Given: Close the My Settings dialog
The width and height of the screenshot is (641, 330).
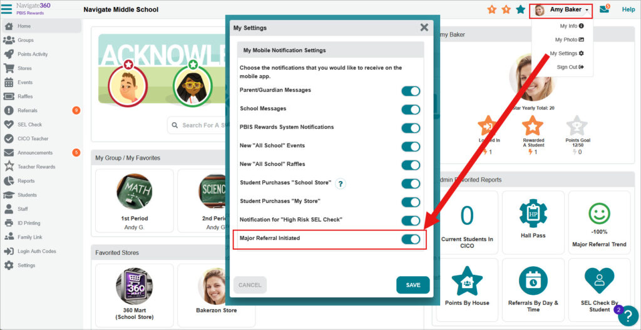Looking at the screenshot, I should coord(424,28).
